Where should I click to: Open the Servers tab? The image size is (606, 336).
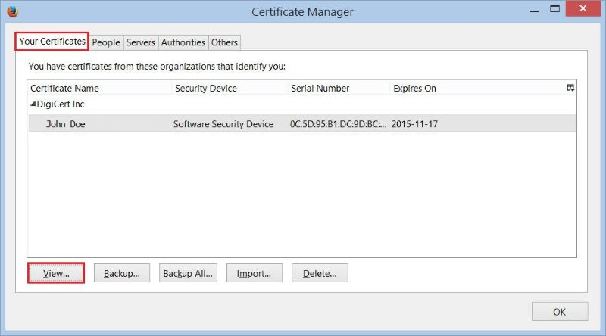[x=141, y=42]
